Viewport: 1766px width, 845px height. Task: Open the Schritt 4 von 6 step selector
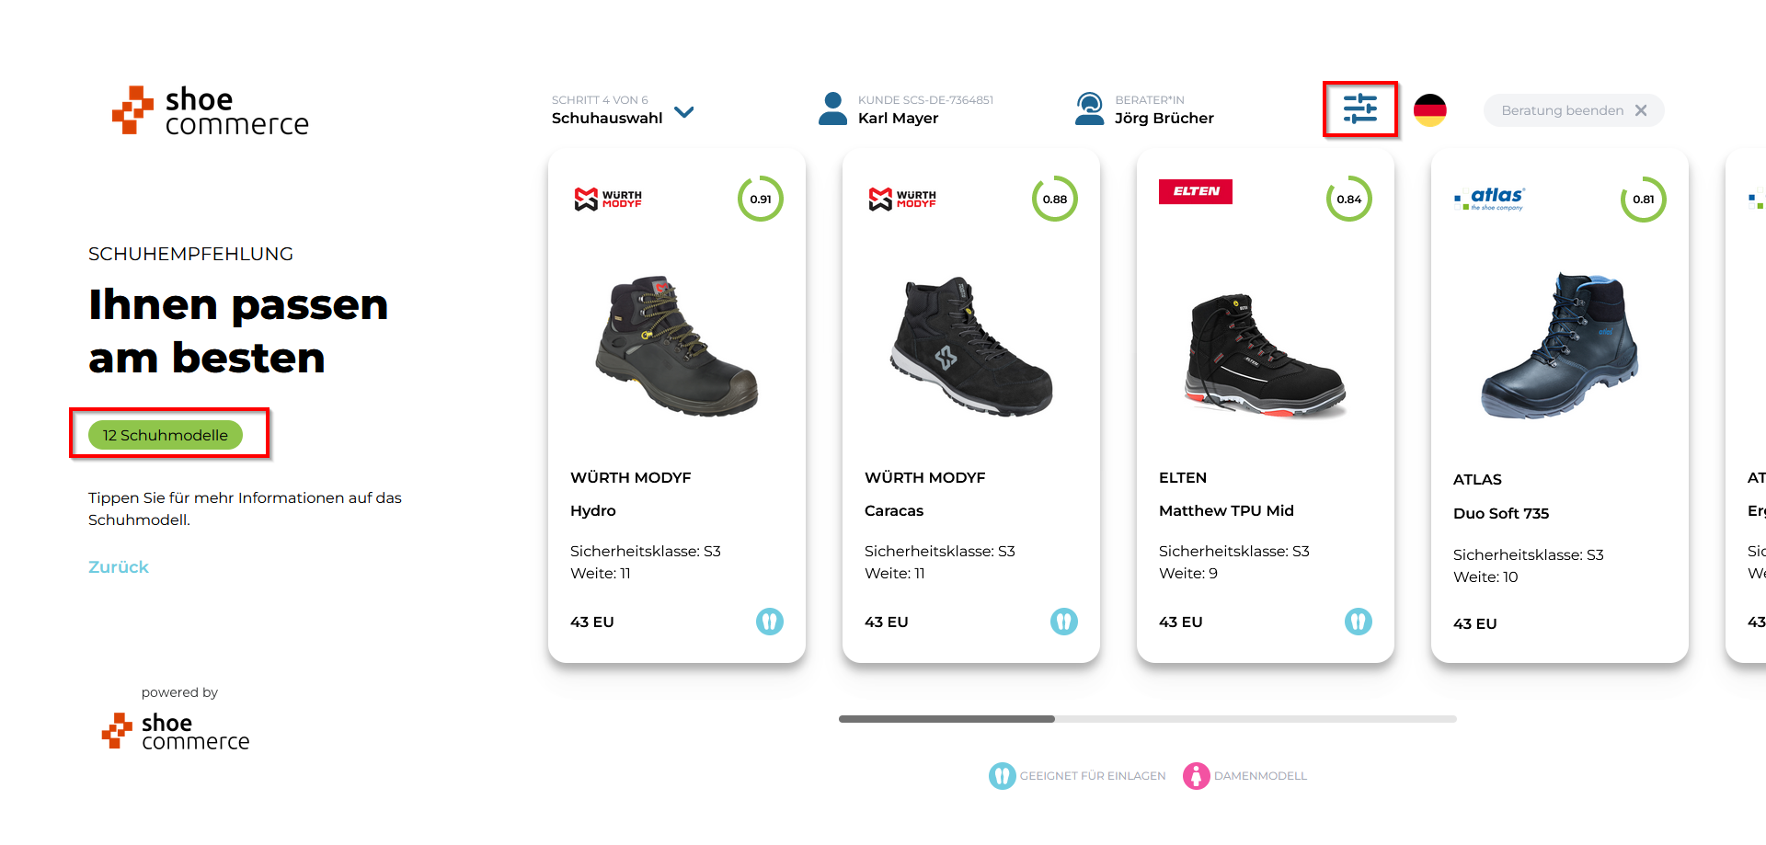[x=623, y=109]
